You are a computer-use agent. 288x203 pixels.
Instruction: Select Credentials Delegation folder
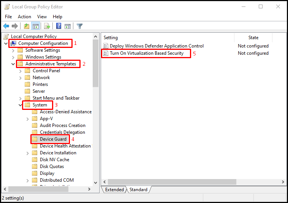coord(62,132)
